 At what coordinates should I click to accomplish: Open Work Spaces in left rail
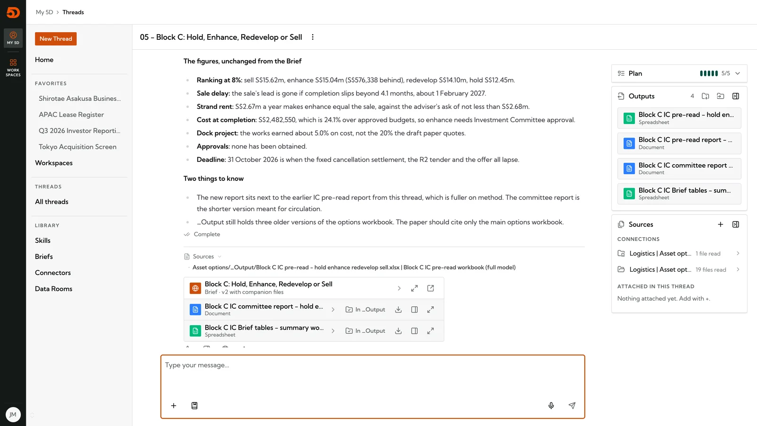click(13, 68)
